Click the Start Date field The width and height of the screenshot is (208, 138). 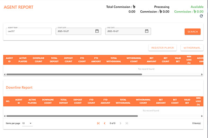(75, 31)
